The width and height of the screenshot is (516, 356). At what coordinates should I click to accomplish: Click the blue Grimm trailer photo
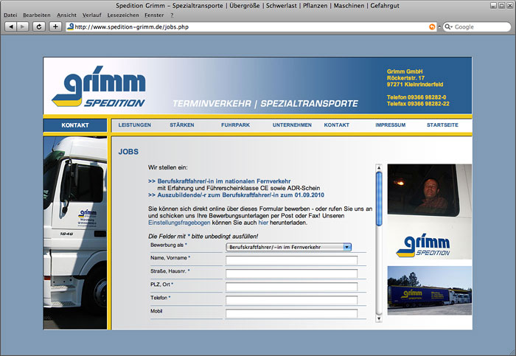(x=430, y=290)
